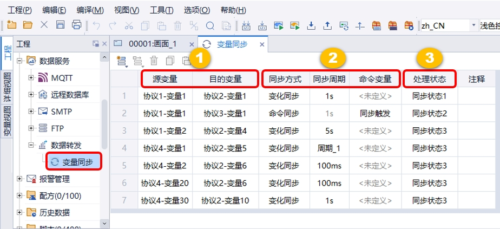Start online simulation with the second green play icon

(295, 25)
